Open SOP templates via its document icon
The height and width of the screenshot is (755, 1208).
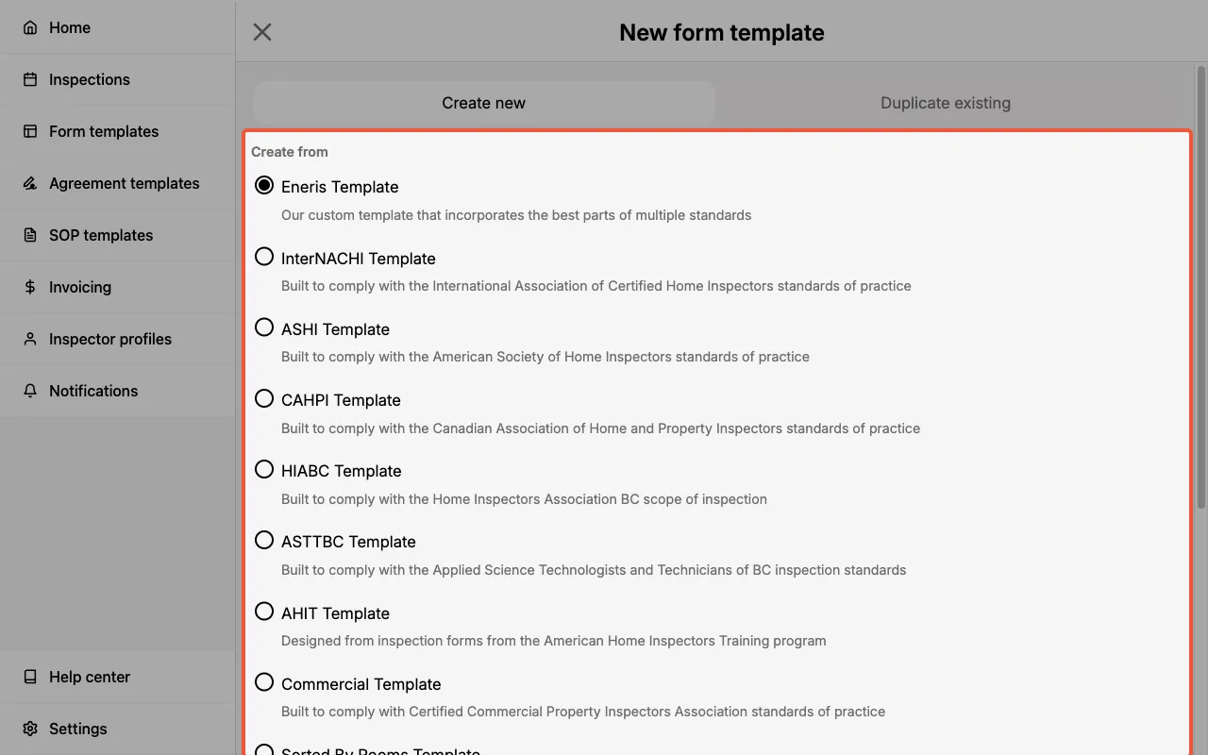(x=31, y=235)
